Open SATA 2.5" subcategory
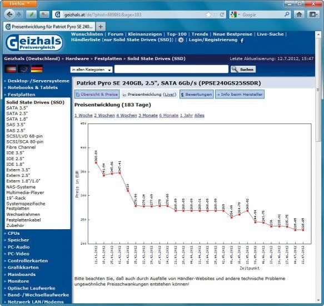The image size is (324, 306). 17,113
